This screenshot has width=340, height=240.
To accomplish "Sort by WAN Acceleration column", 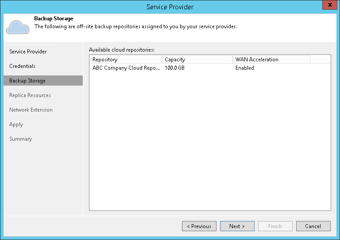I will point(271,60).
